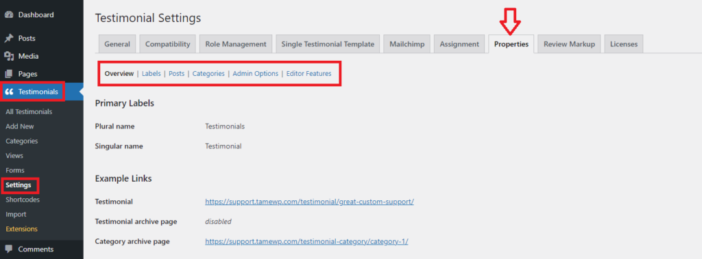Screen dimensions: 702x259
Task: Open the General settings tab
Action: click(x=117, y=44)
